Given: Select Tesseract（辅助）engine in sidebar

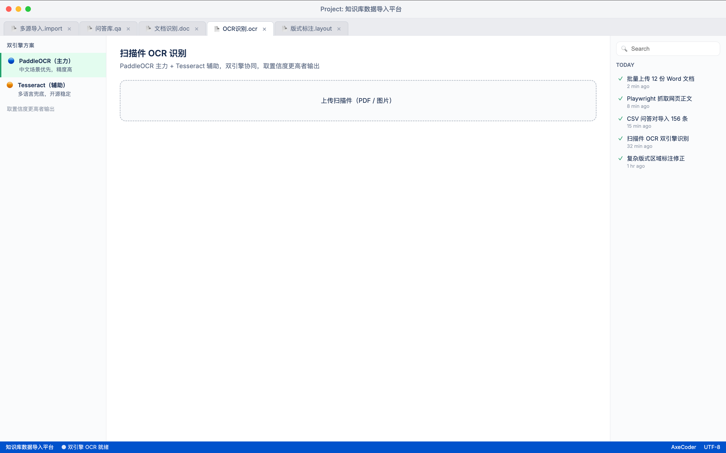Looking at the screenshot, I should click(x=53, y=89).
